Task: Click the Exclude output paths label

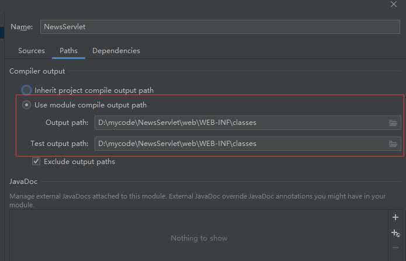Action: pyautogui.click(x=79, y=162)
